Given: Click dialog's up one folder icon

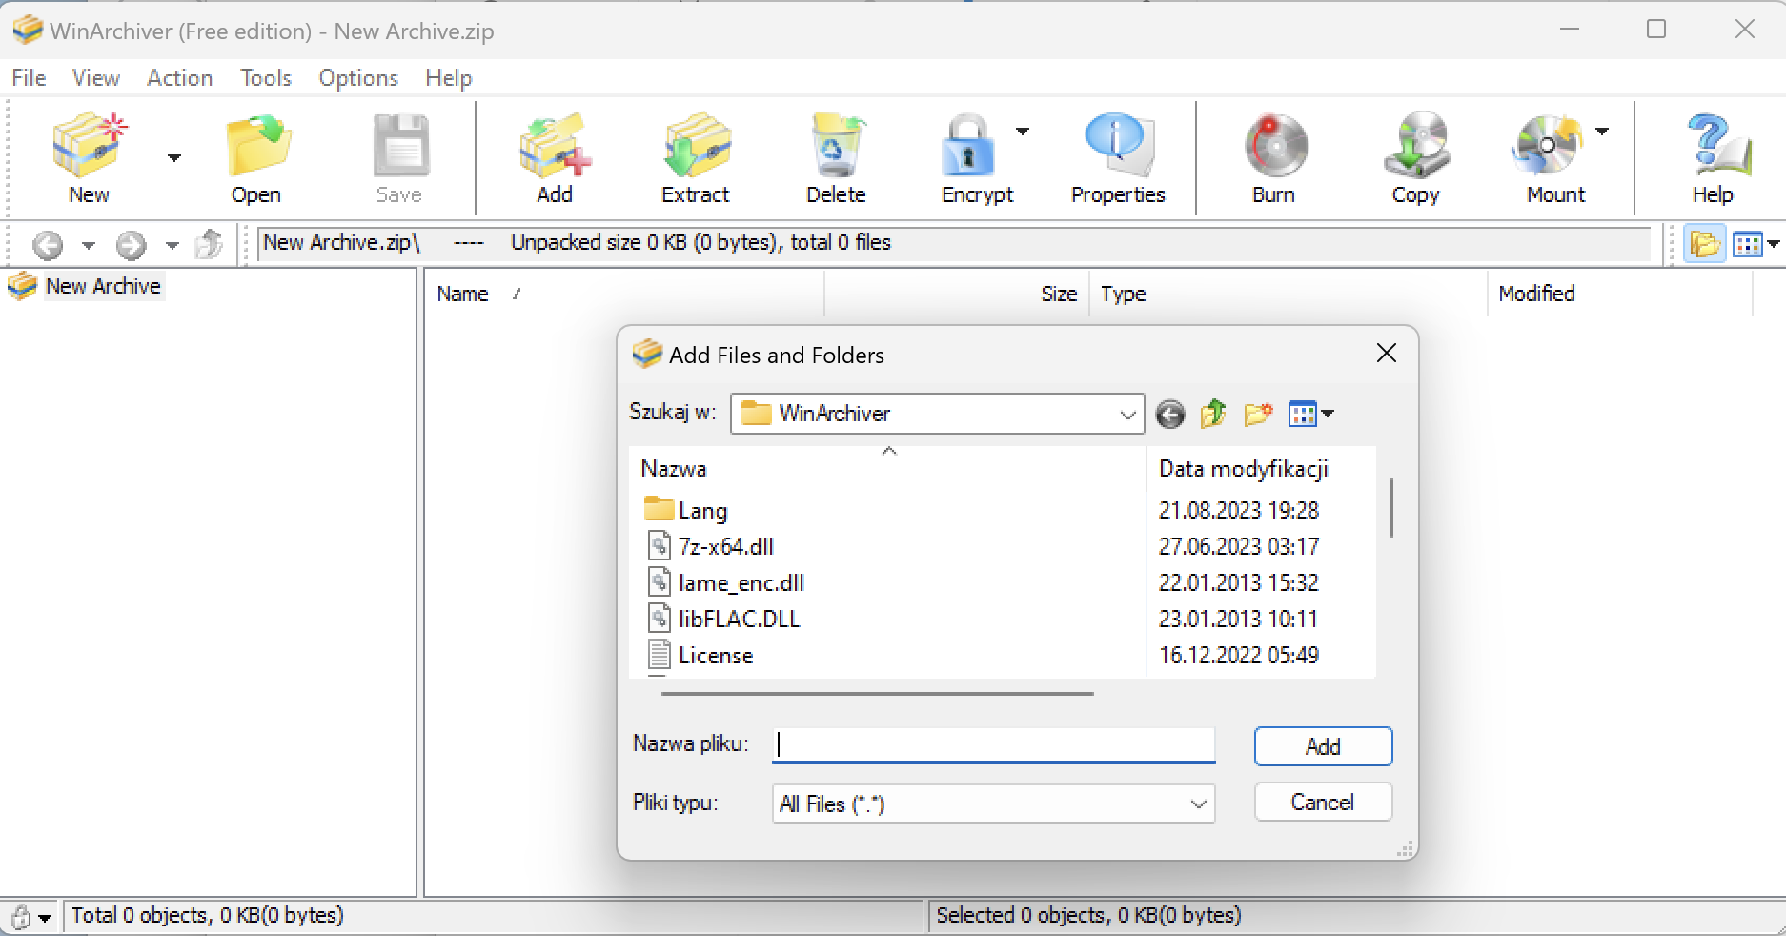Looking at the screenshot, I should (x=1213, y=414).
